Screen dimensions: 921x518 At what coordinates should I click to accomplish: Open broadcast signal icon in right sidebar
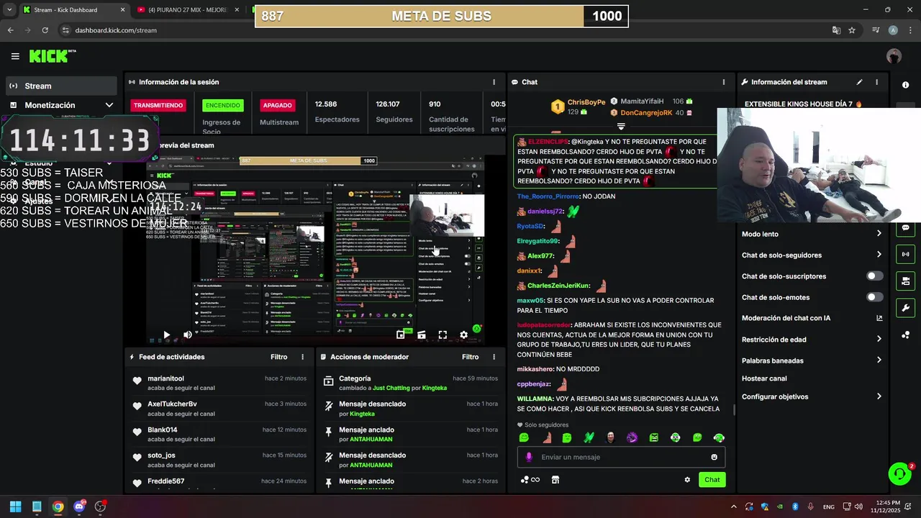click(905, 254)
